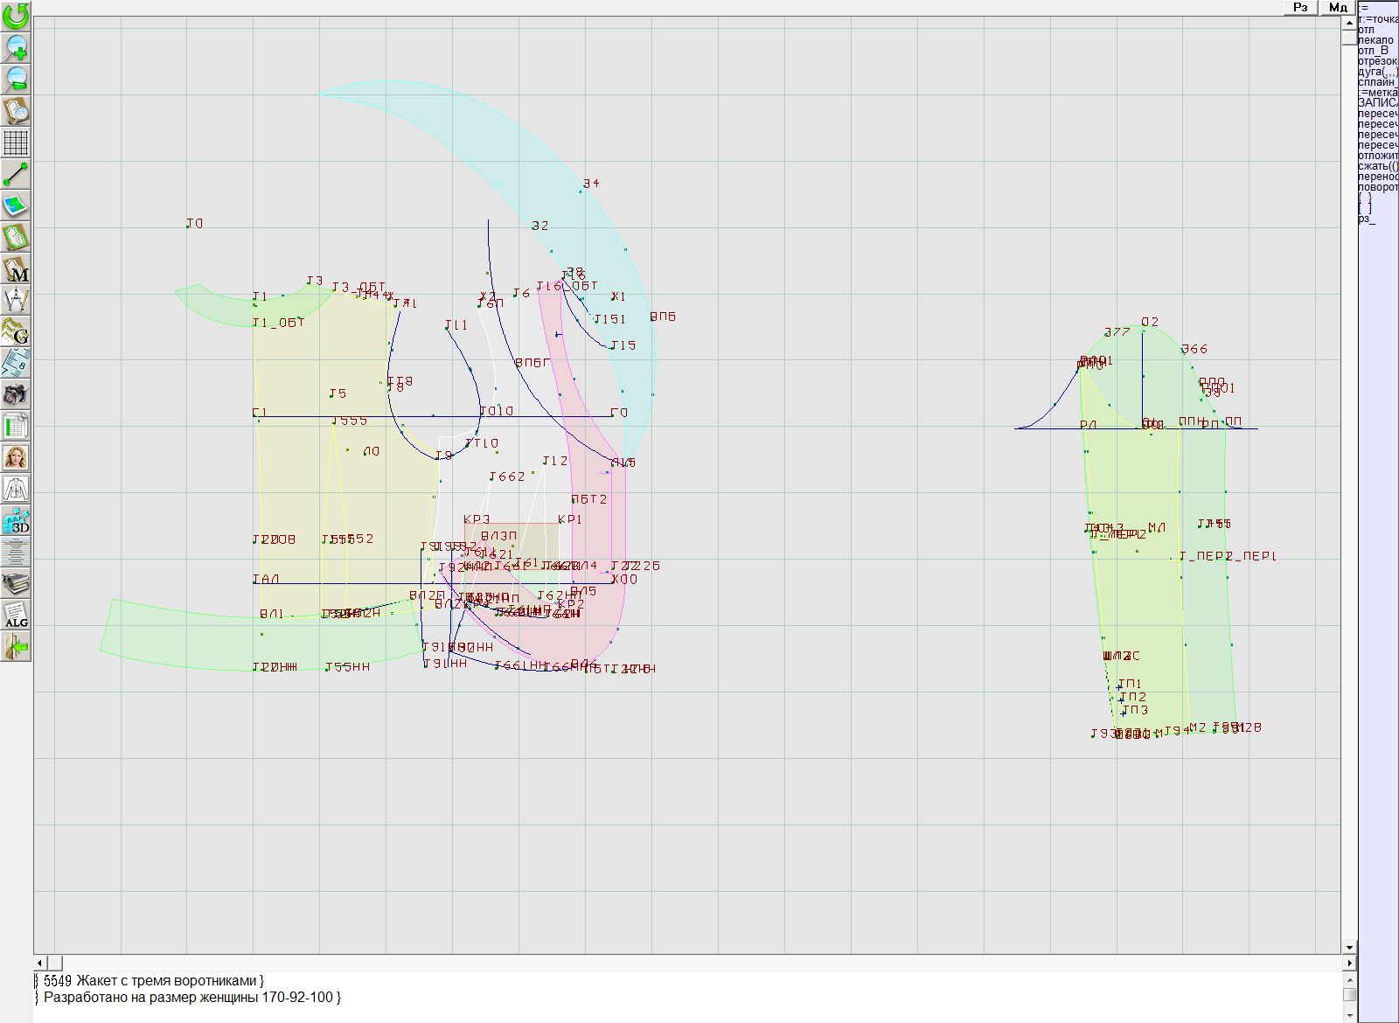Click the horizontal scrollbar left arrow

point(40,963)
